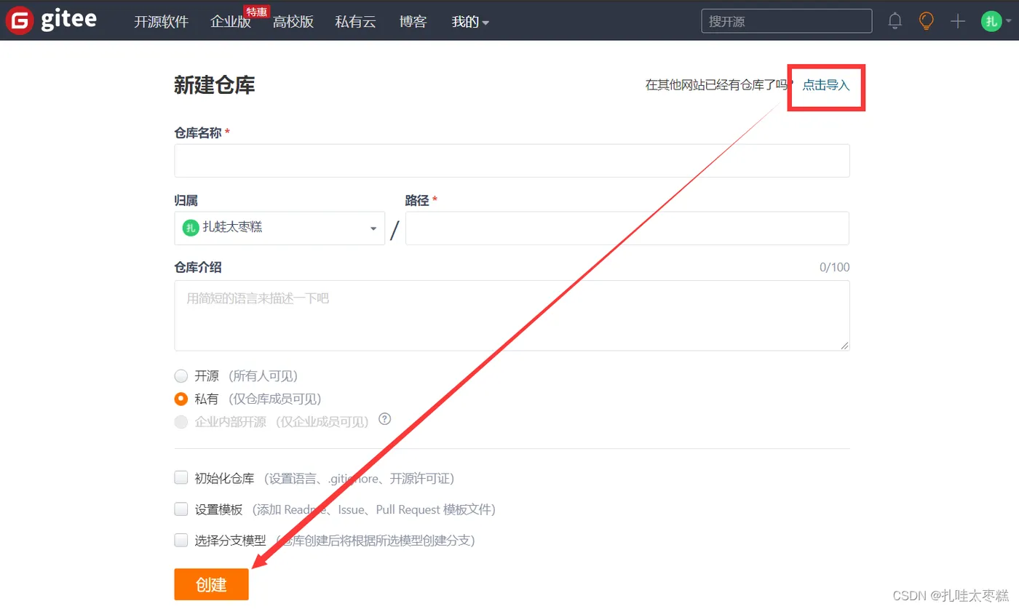
Task: Click the help question mark icon
Action: [x=385, y=419]
